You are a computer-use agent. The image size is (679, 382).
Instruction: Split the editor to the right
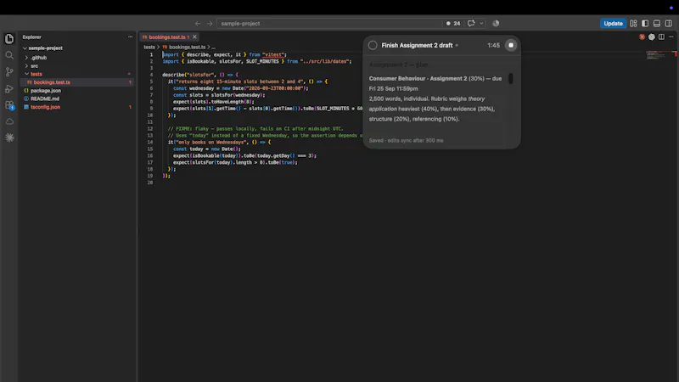tap(662, 37)
